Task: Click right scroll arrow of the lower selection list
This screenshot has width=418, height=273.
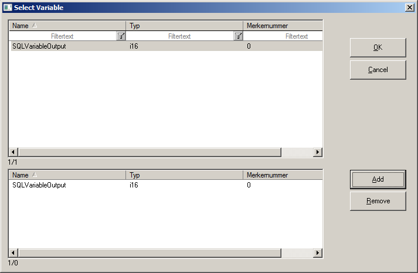Action: click(x=318, y=253)
